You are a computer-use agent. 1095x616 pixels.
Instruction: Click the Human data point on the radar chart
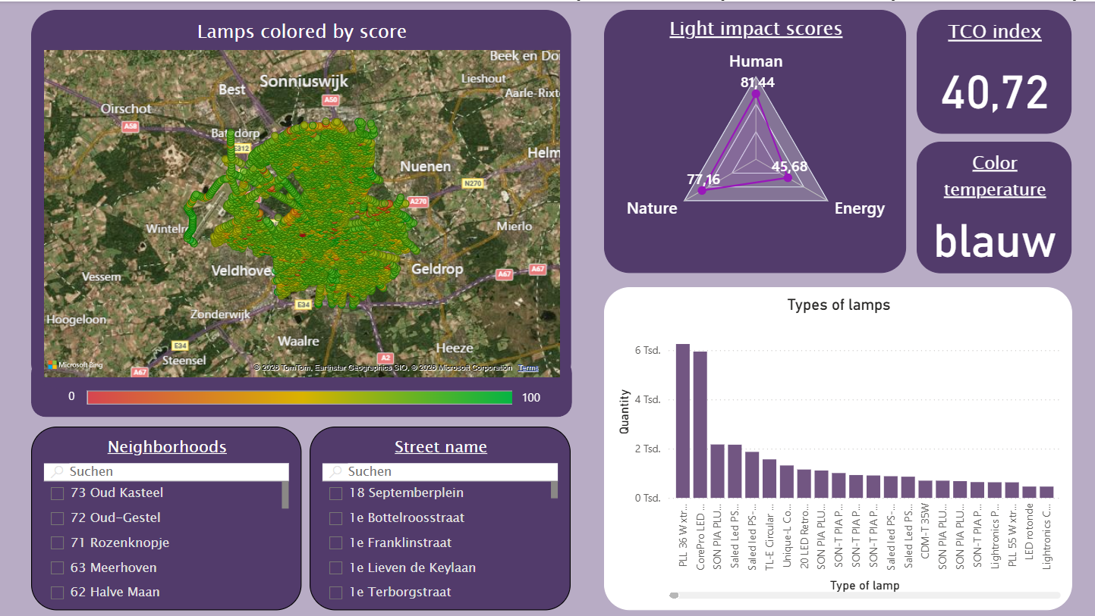point(755,92)
